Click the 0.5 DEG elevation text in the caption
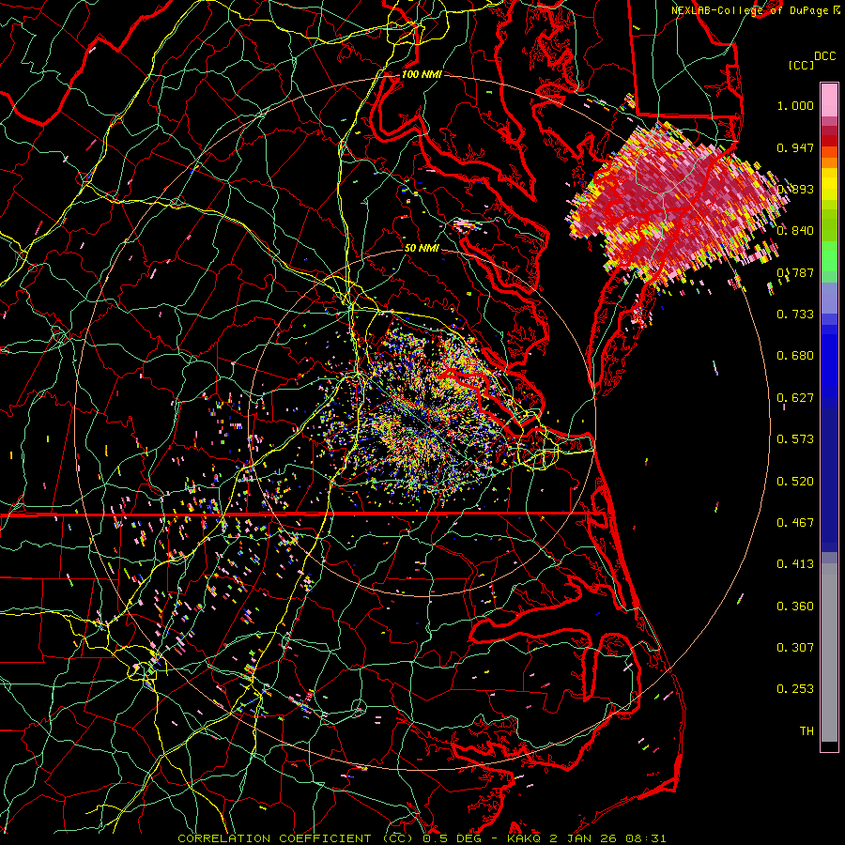The height and width of the screenshot is (845, 845). click(453, 838)
